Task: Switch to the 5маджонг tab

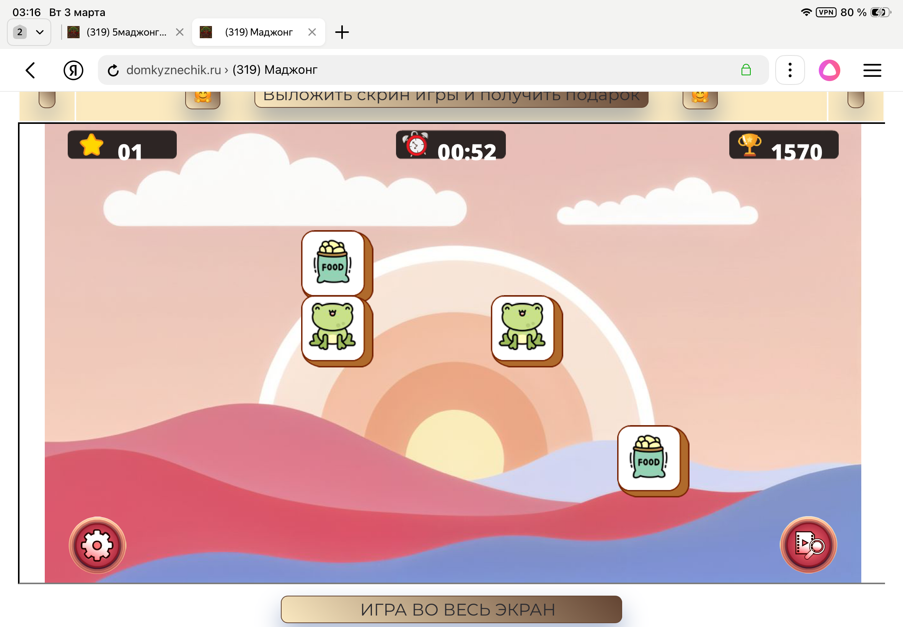Action: click(x=126, y=32)
